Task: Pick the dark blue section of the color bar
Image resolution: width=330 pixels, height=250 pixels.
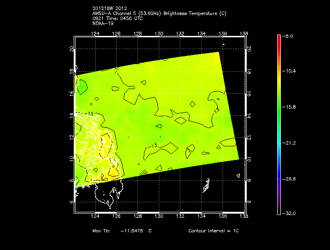Action: 279,175
